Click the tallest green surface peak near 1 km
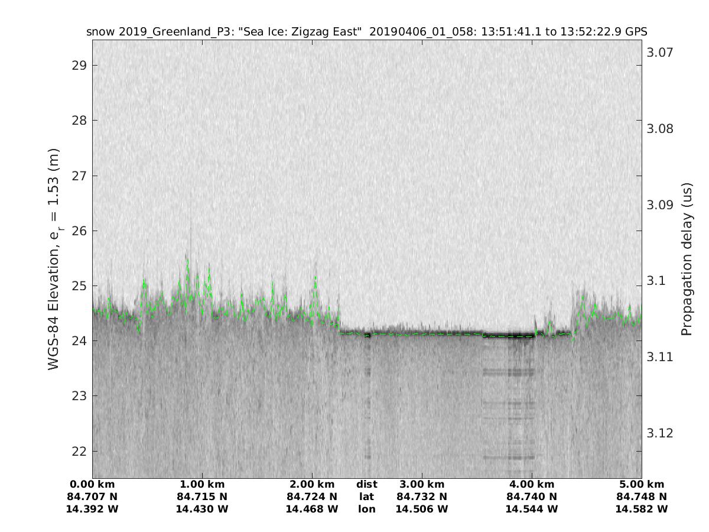This screenshot has height=532, width=709. click(x=188, y=261)
